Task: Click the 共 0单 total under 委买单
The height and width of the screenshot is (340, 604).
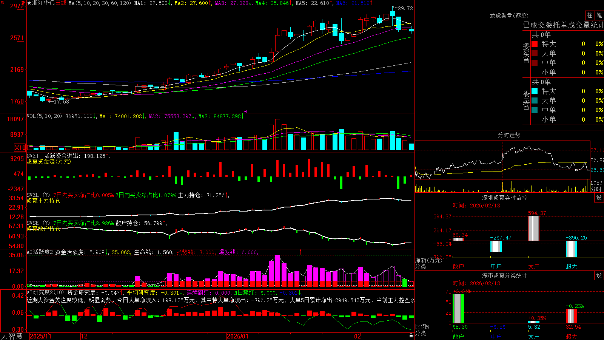Action: click(x=541, y=35)
